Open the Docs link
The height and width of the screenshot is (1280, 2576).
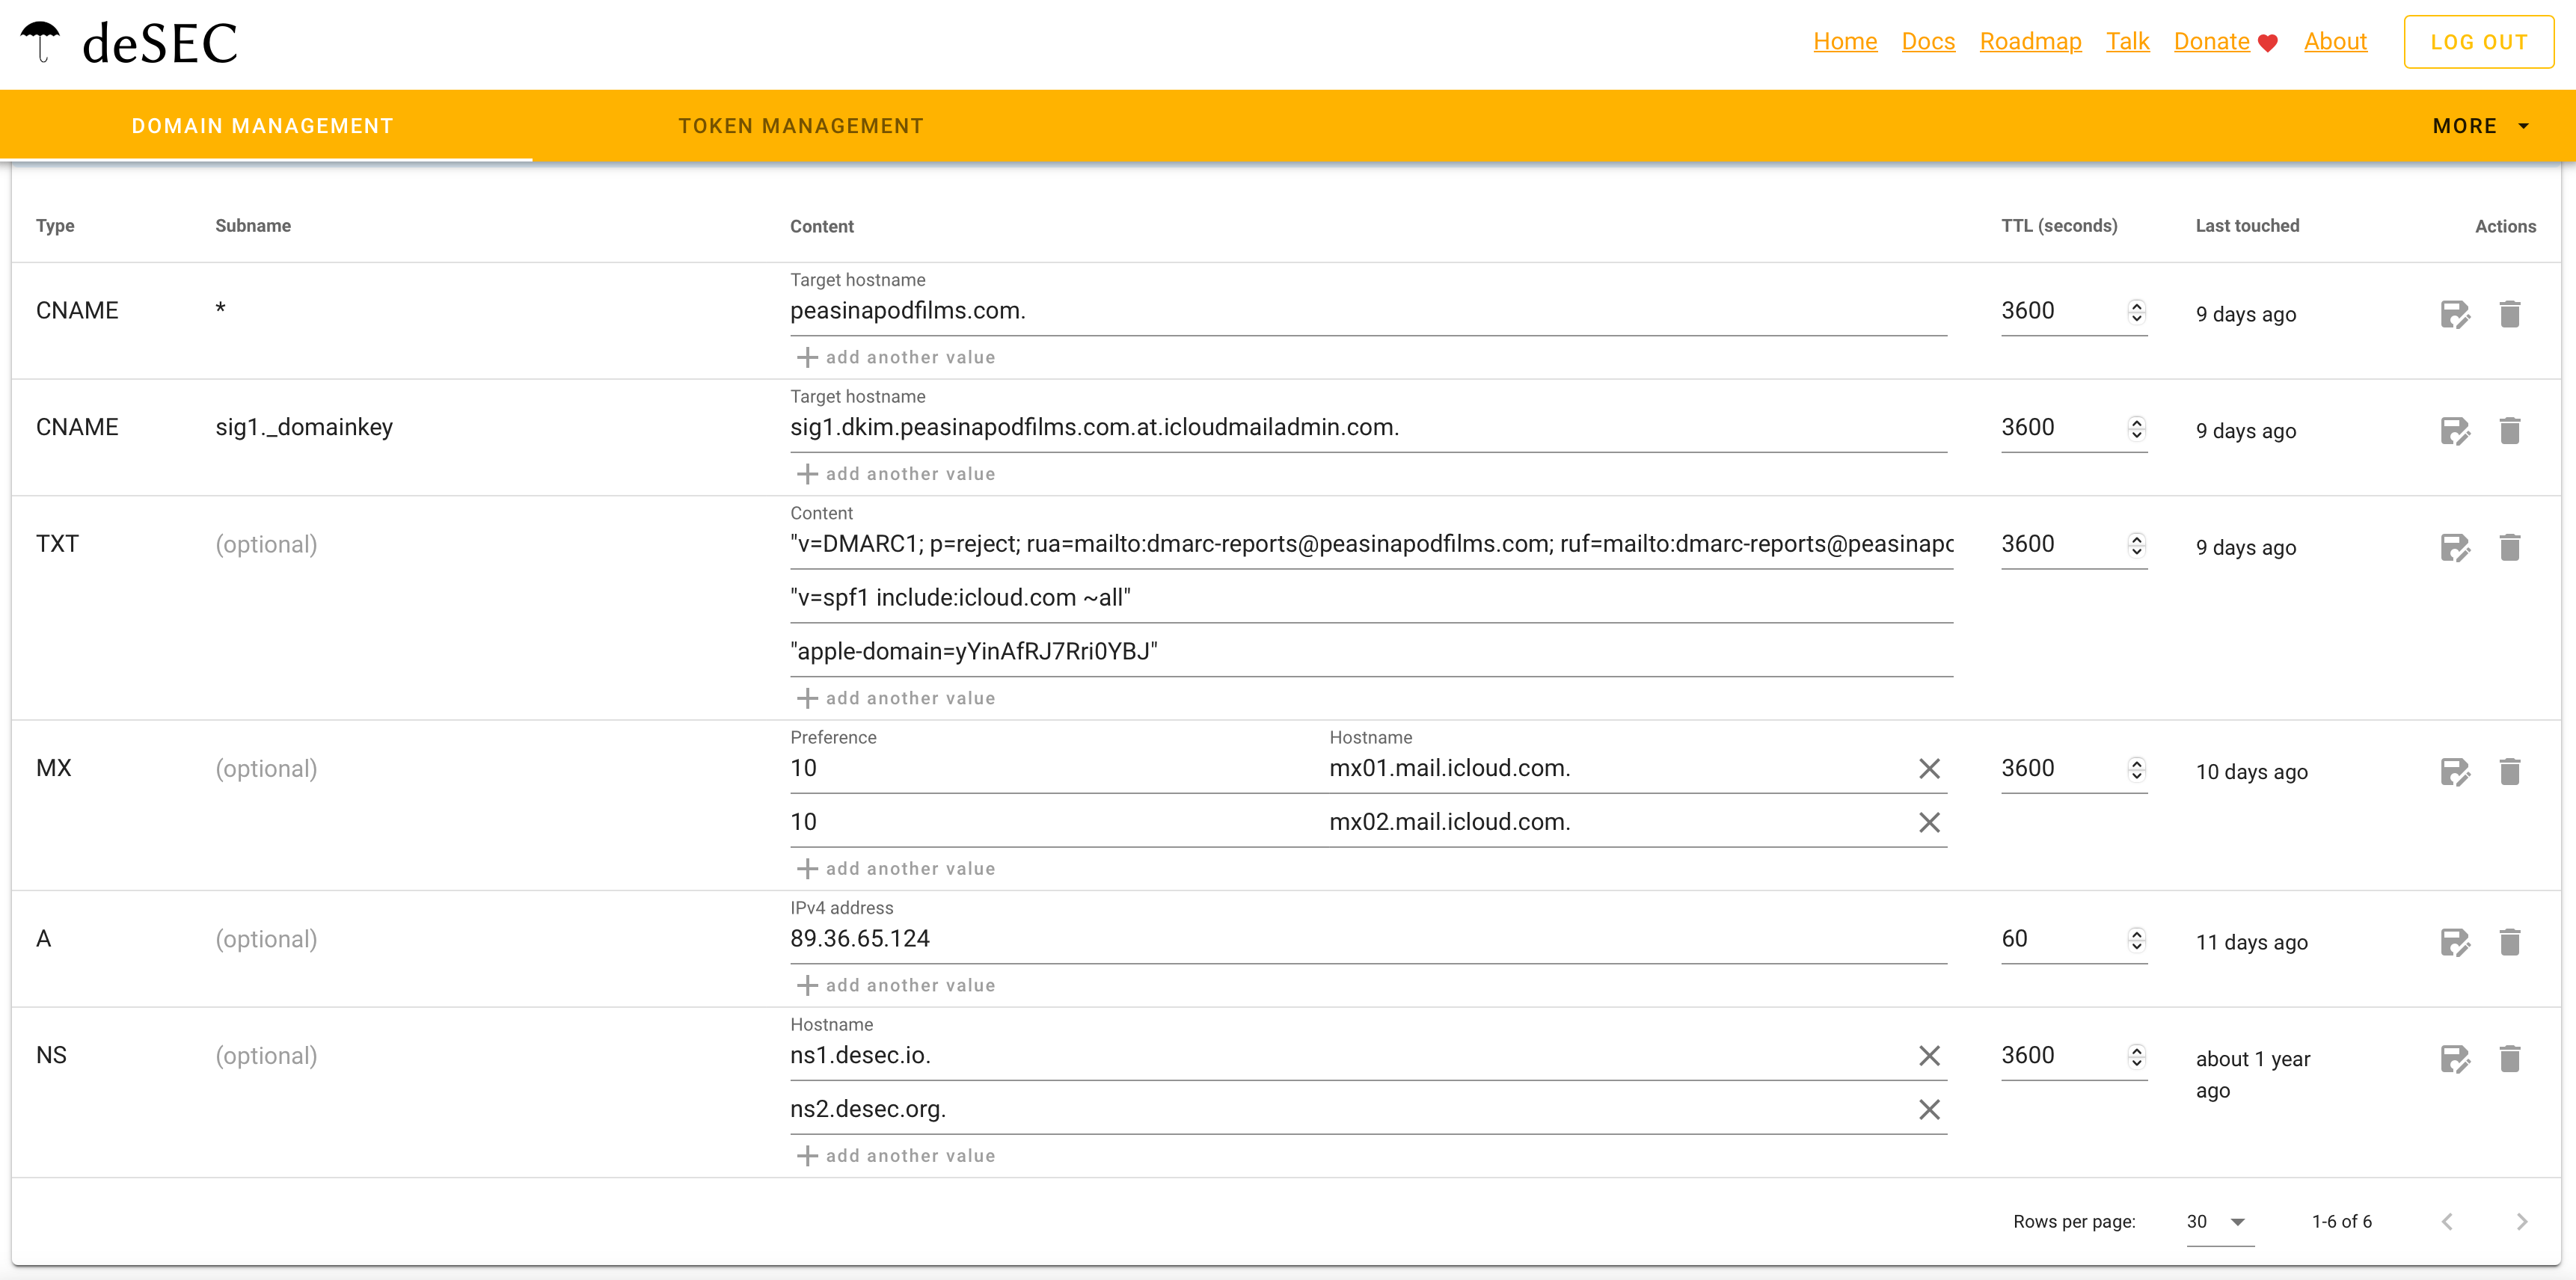[x=1928, y=41]
